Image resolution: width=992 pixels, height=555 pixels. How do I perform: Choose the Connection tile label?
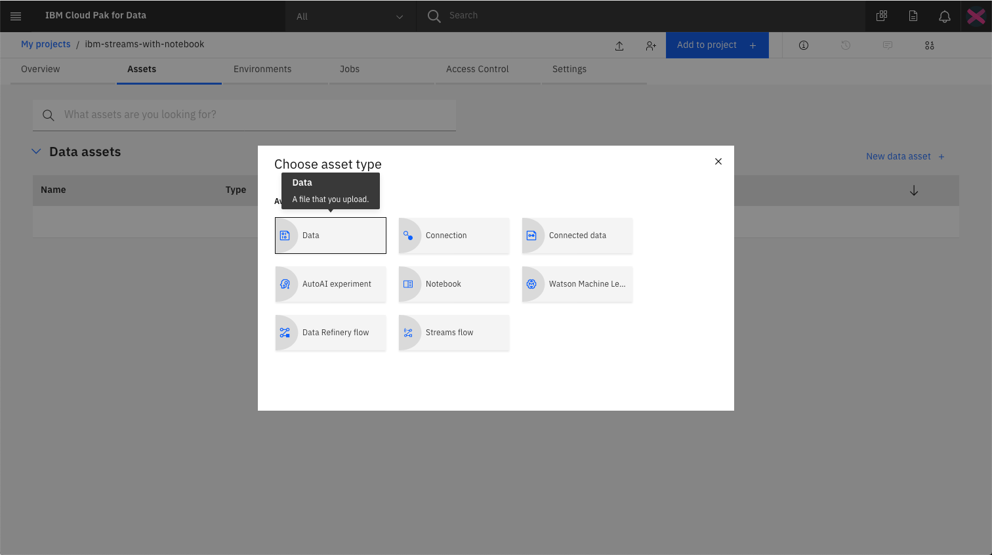pos(446,236)
